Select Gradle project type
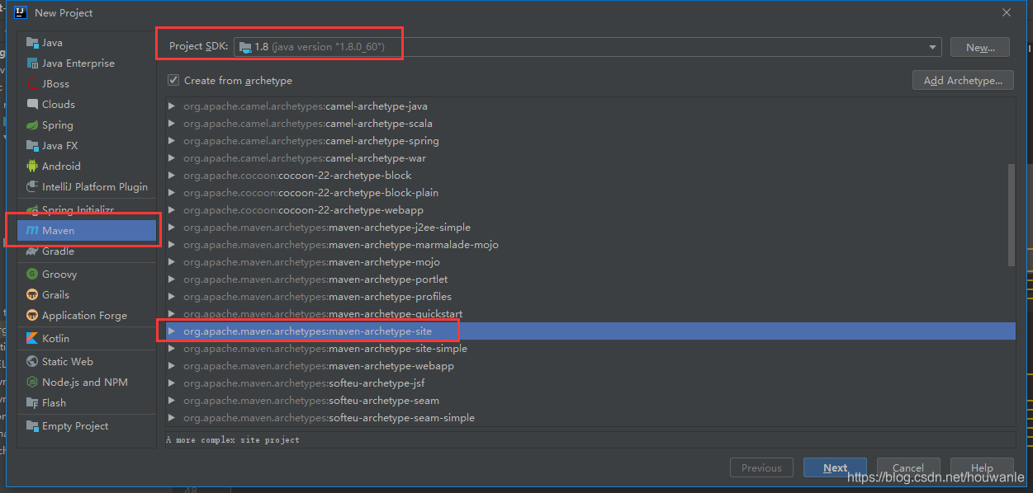1033x493 pixels. click(87, 251)
